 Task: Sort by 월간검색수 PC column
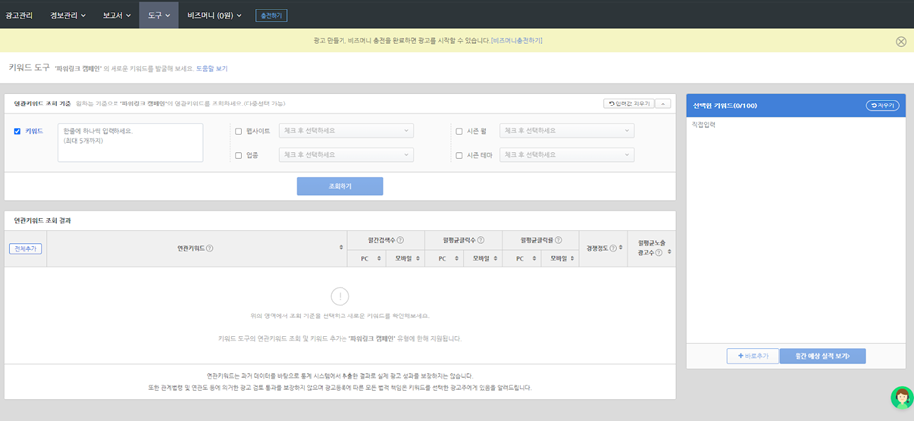(379, 258)
